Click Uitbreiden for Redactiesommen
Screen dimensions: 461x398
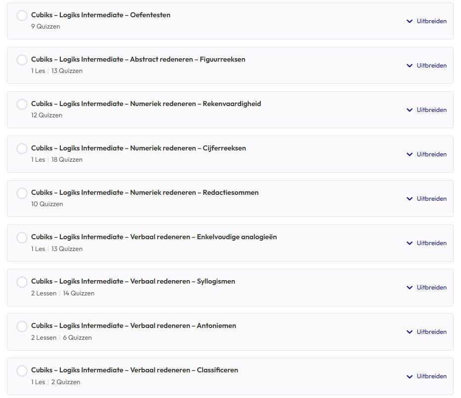(432, 199)
